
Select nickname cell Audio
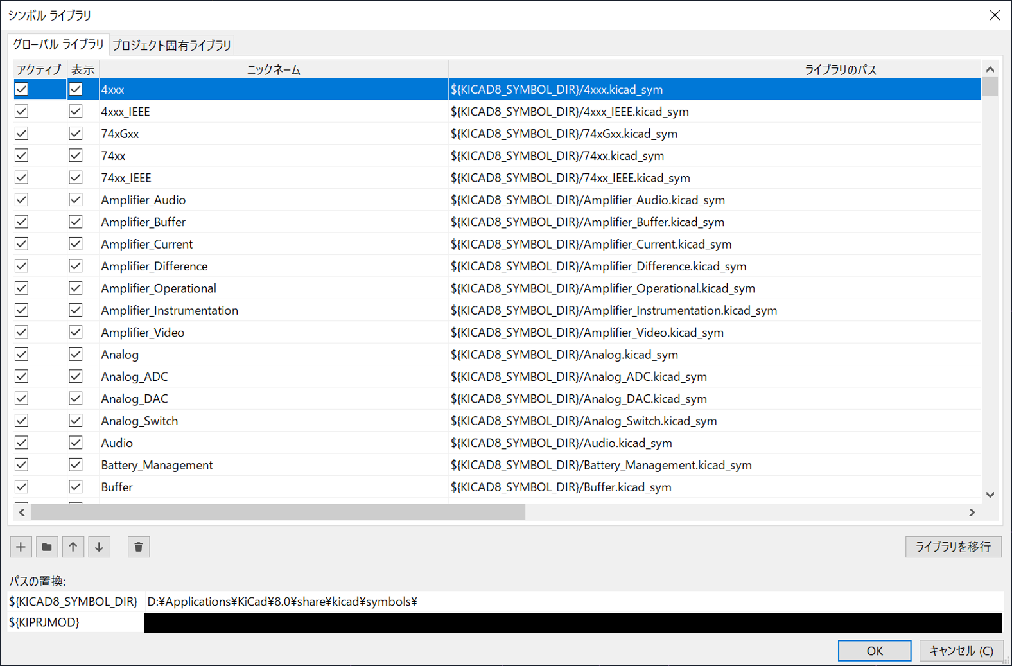274,443
